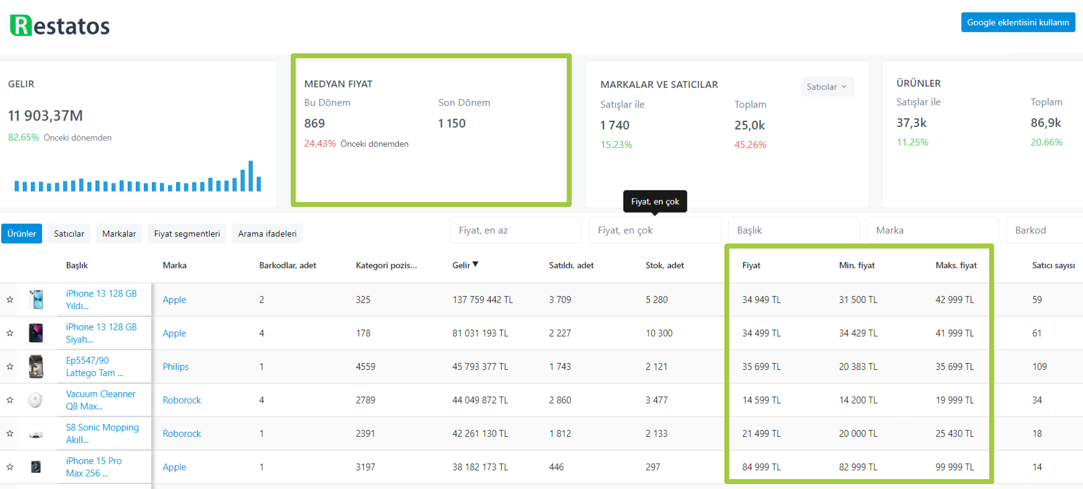
Task: Sort by Stok, adet column
Action: coord(665,265)
